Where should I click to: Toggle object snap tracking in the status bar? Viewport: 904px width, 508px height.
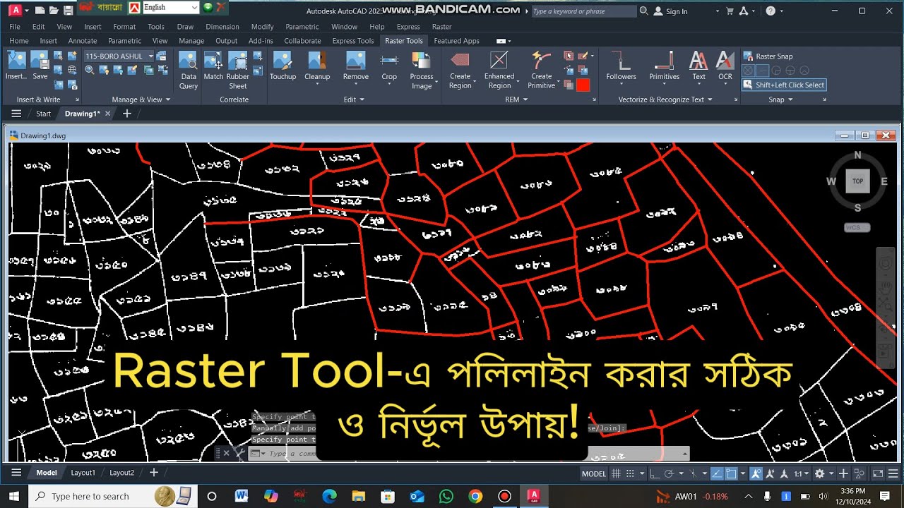click(716, 473)
